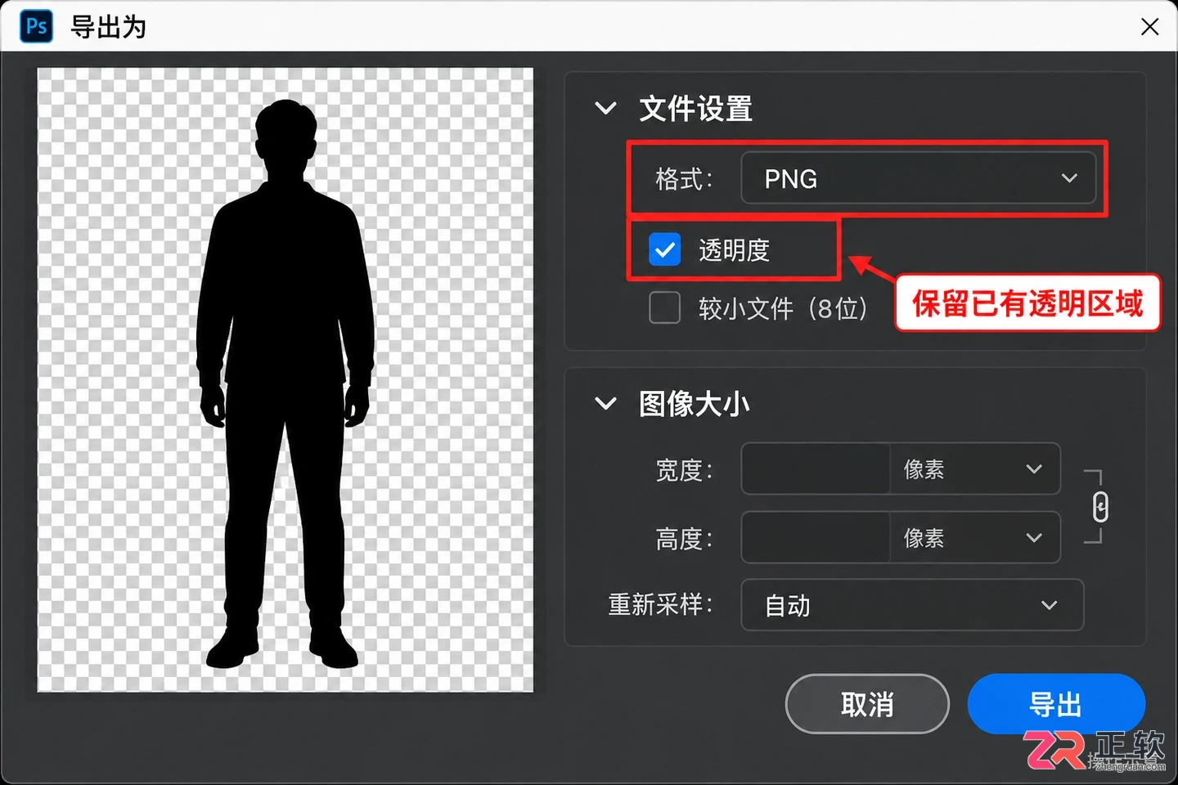1178x785 pixels.
Task: Click the 透明度 label text
Action: 735,250
